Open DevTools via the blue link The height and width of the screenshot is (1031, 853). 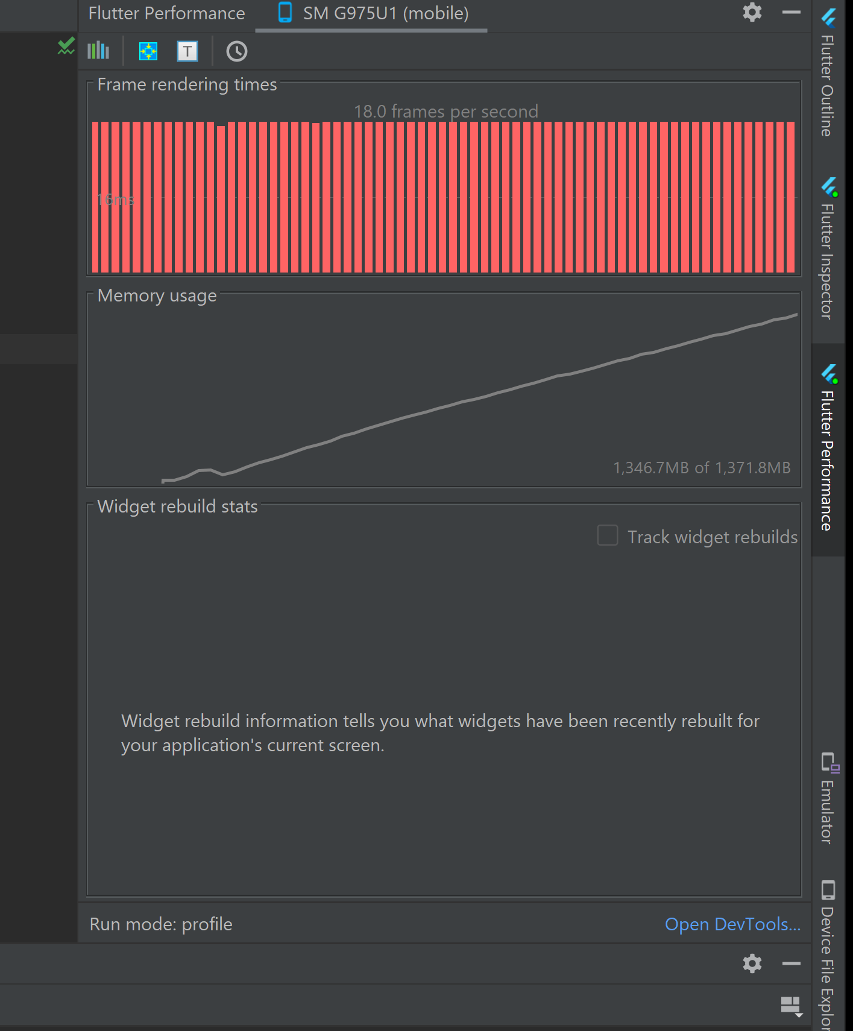click(x=732, y=924)
